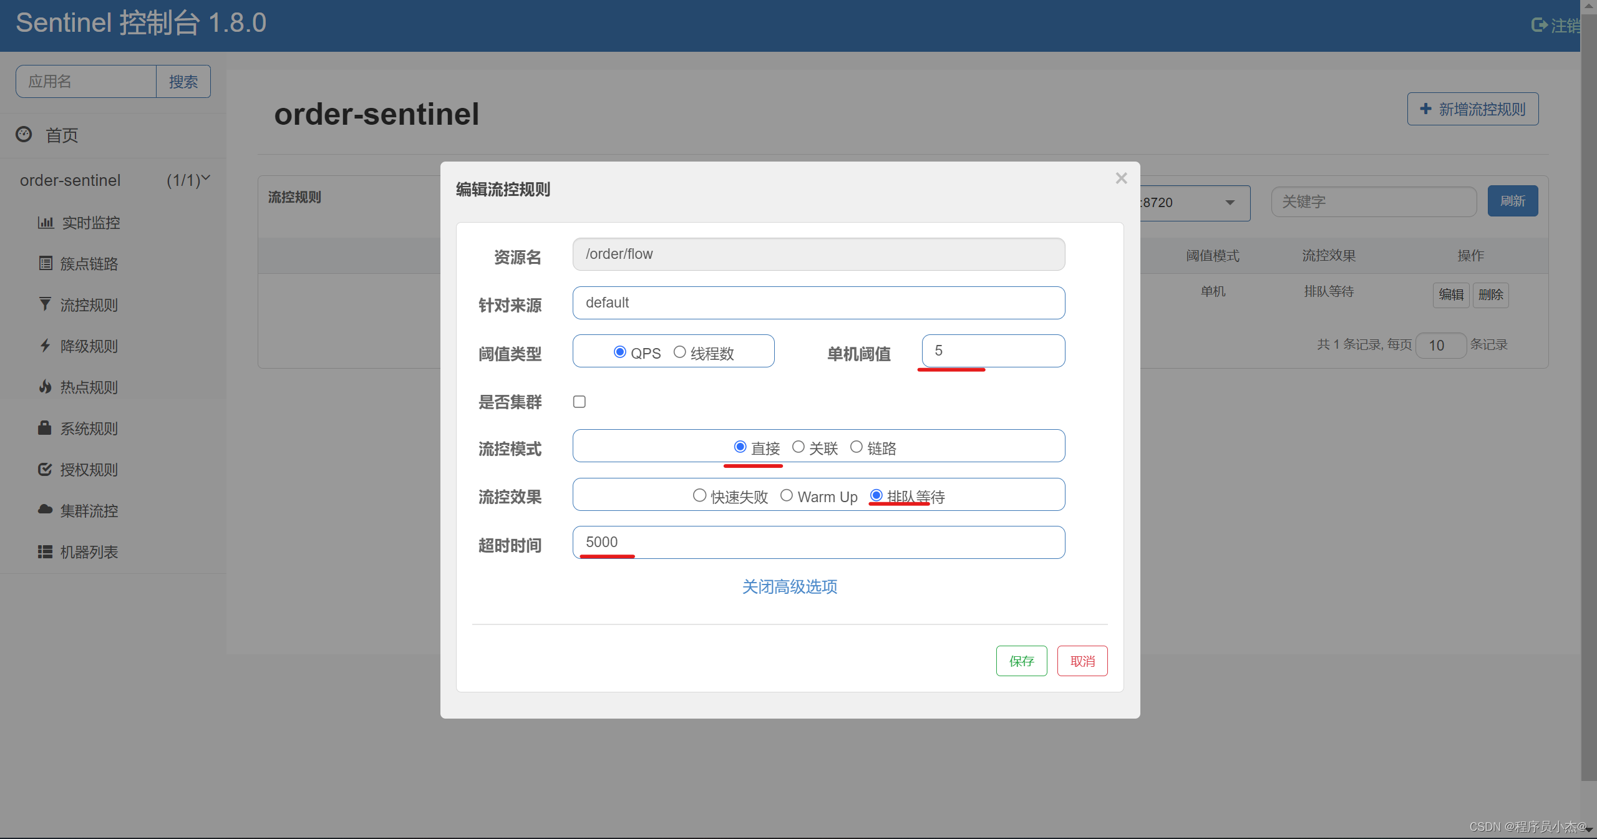1597x839 pixels.
Task: Select 链路 flow control mode
Action: point(857,447)
